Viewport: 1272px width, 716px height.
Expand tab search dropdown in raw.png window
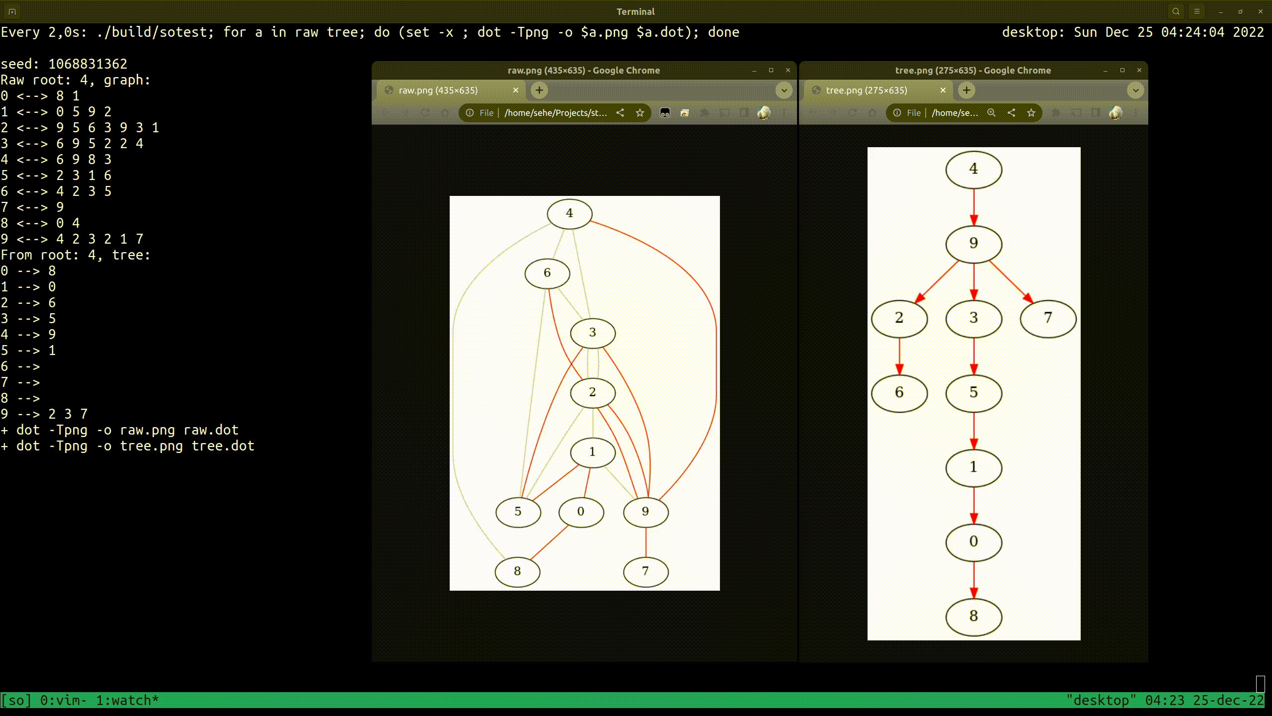click(x=784, y=90)
